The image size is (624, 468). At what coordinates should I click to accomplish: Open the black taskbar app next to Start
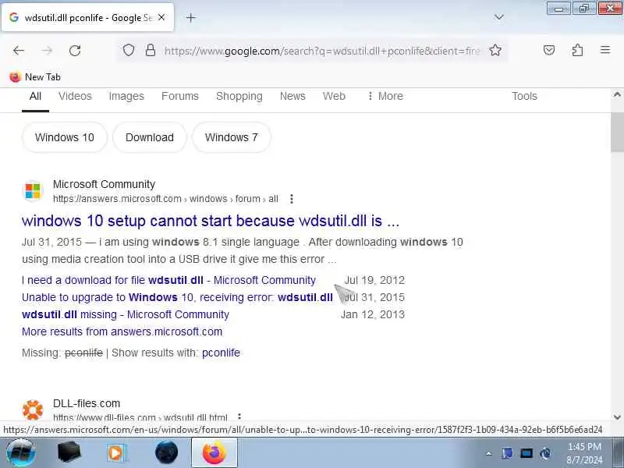pyautogui.click(x=69, y=453)
